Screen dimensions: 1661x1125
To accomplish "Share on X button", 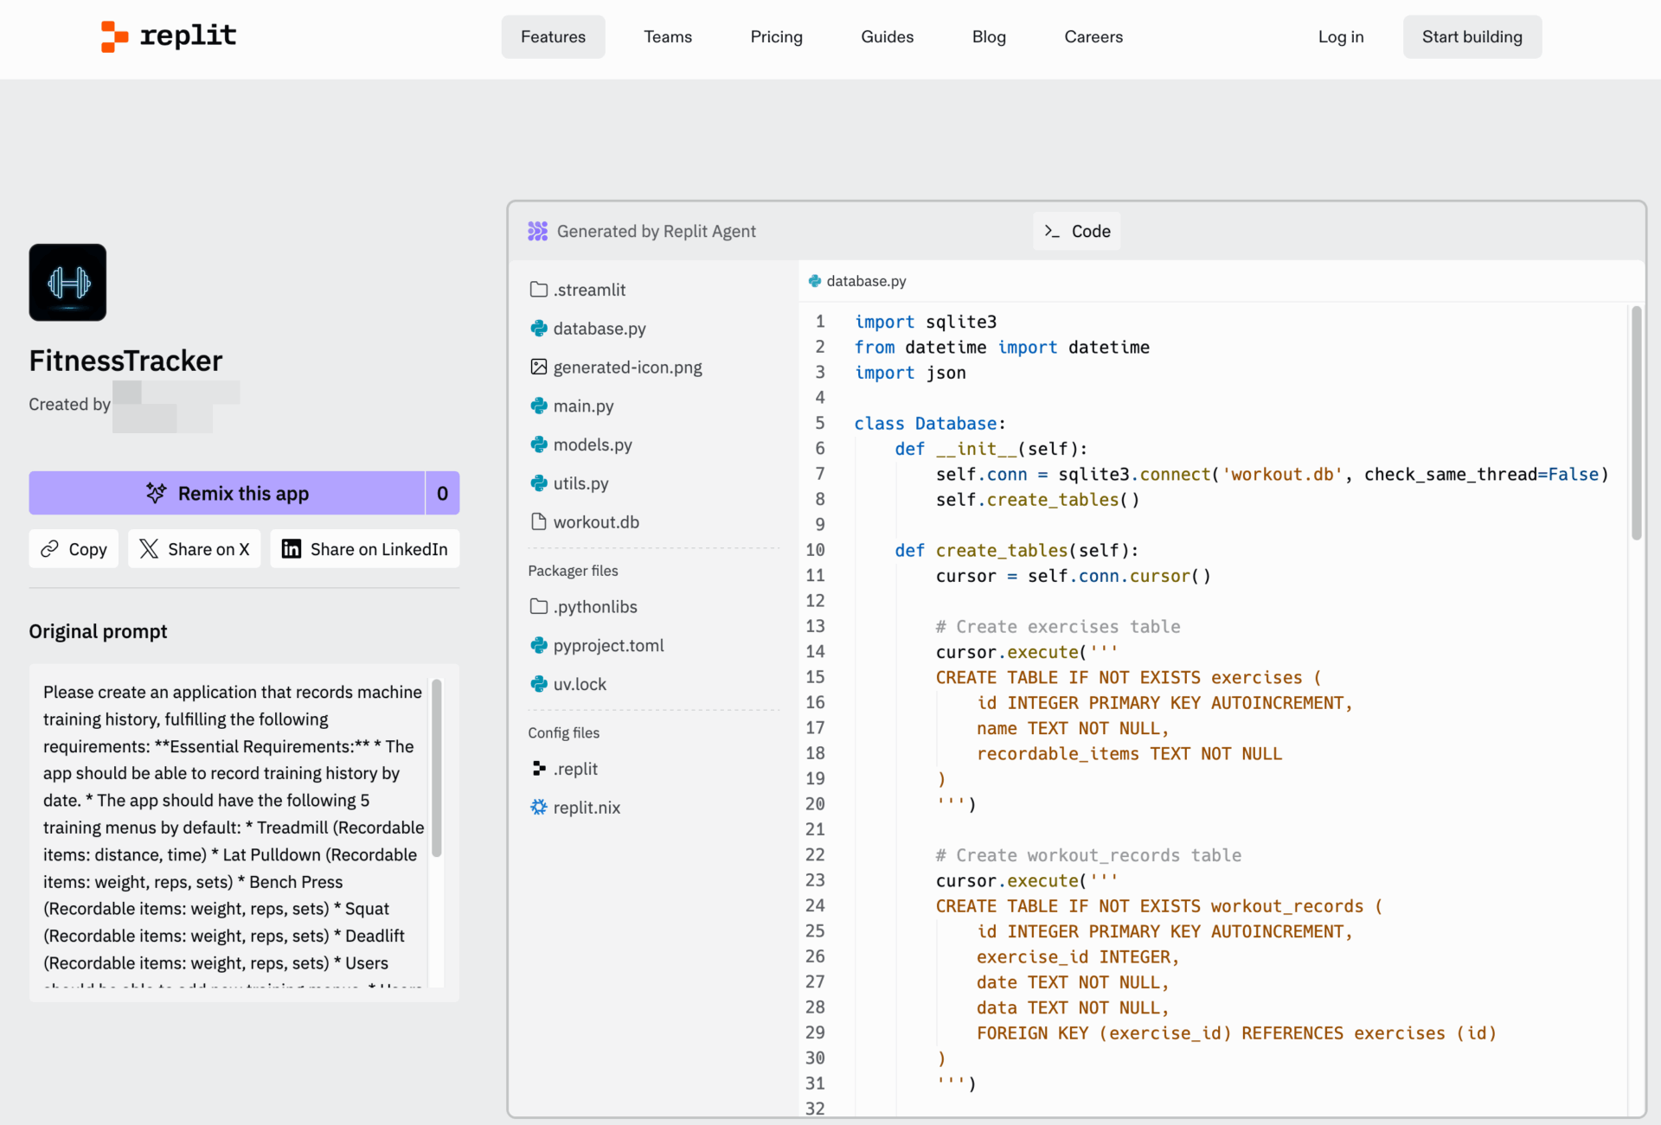I will coord(194,549).
